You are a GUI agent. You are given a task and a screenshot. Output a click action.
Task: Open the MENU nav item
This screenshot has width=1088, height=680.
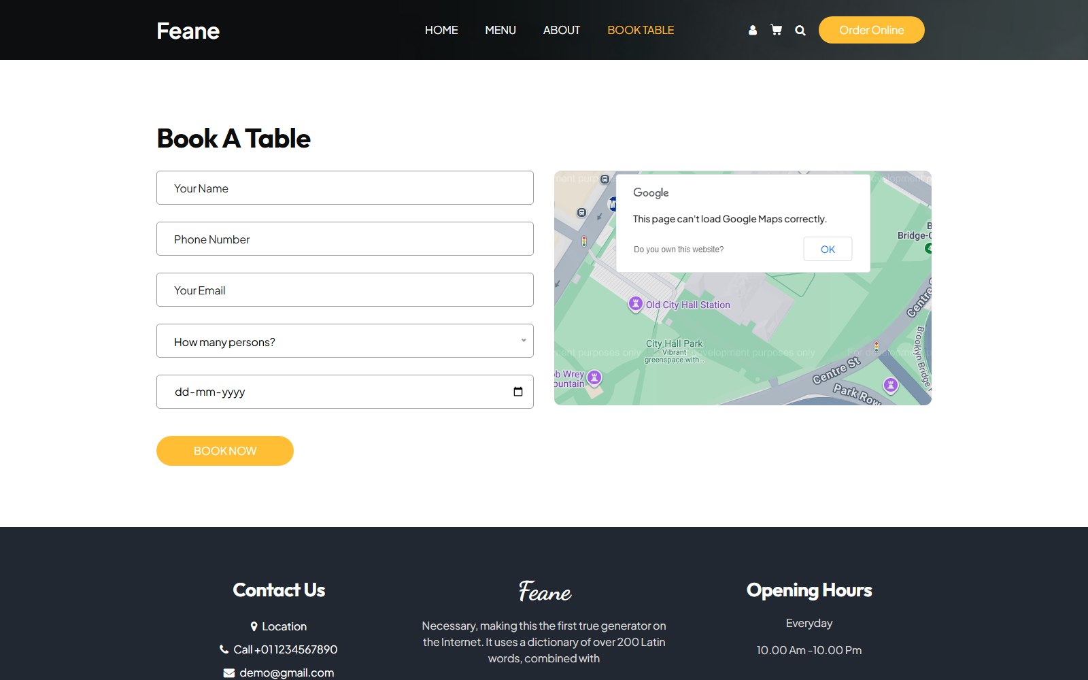(500, 30)
